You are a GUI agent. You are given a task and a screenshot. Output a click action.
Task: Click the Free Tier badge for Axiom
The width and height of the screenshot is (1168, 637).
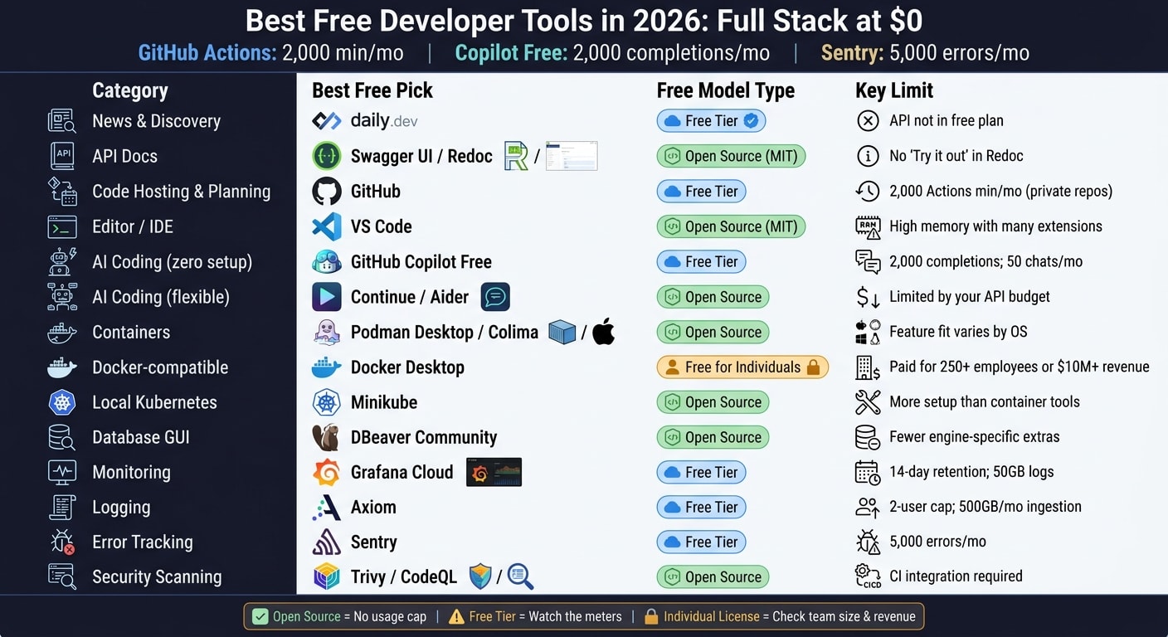tap(702, 507)
